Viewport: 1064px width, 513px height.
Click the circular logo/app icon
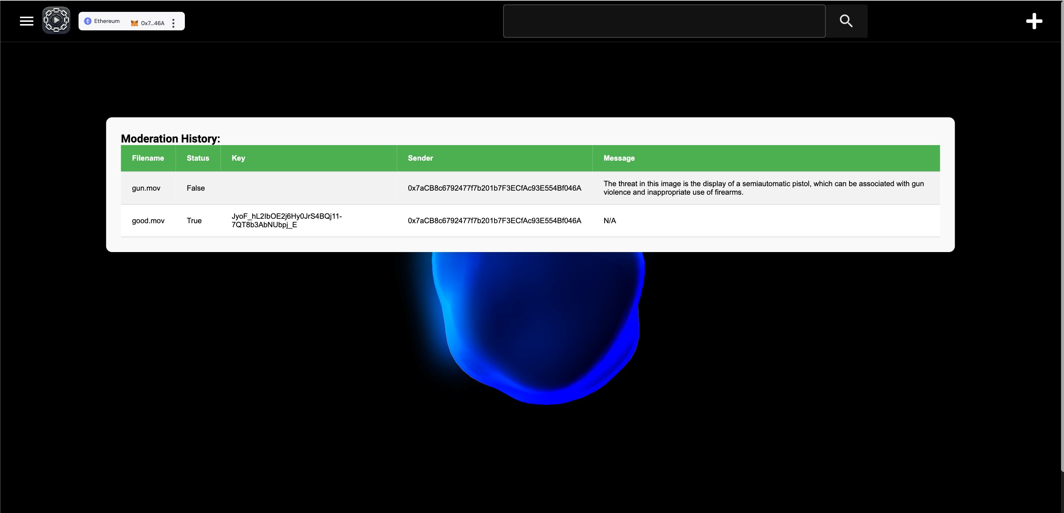(57, 20)
